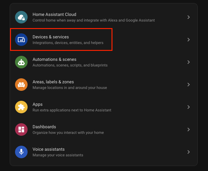Click the chevron for Devices & services
The image size is (208, 171).
click(x=189, y=40)
